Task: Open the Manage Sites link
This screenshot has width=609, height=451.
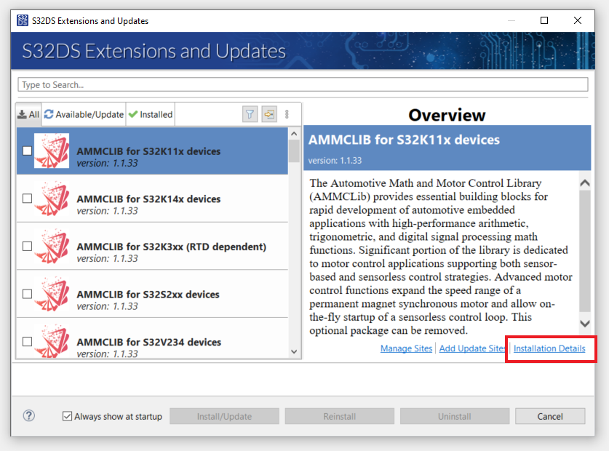Action: [406, 348]
